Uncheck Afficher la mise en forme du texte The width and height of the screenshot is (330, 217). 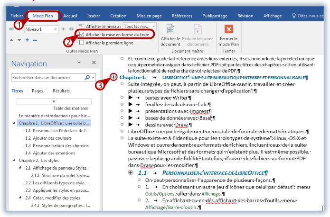point(82,35)
